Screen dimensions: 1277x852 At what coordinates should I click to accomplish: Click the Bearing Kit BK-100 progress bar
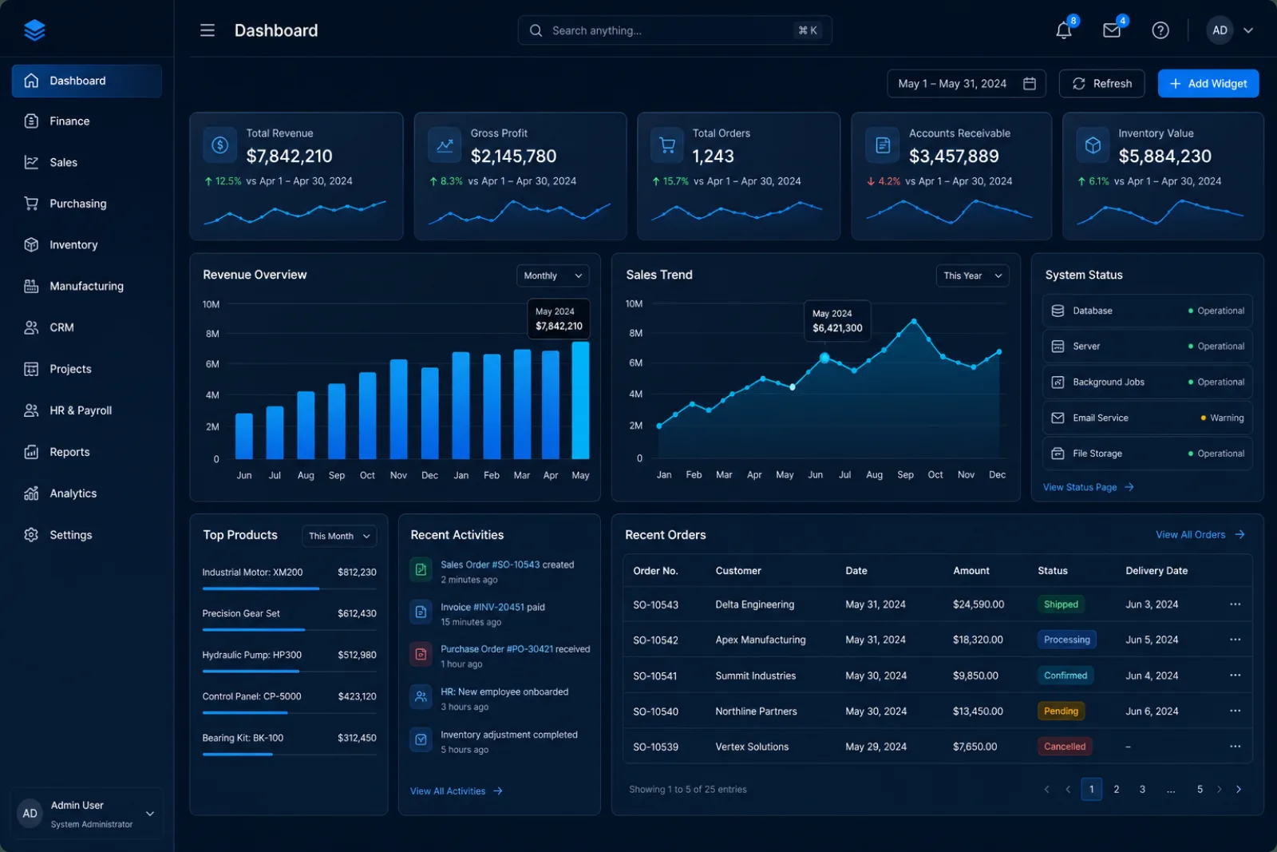point(289,755)
